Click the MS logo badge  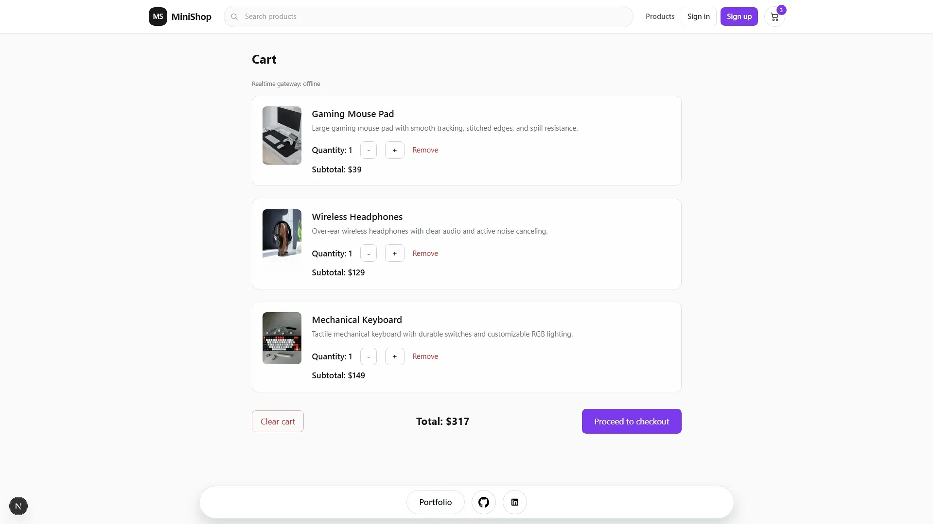click(x=158, y=17)
